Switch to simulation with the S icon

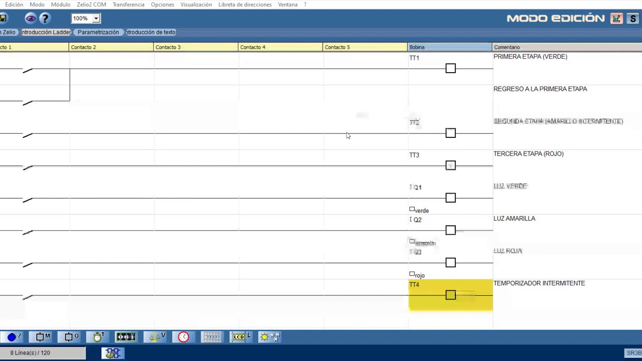(633, 19)
